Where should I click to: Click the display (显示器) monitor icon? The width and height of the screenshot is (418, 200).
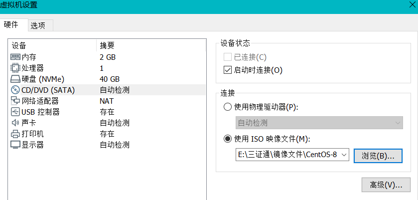15,145
